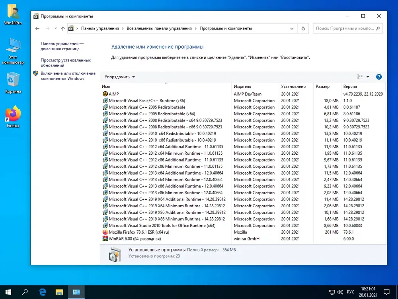The width and height of the screenshot is (398, 299).
Task: Click Панель управления breadcrumb segment
Action: click(100, 28)
